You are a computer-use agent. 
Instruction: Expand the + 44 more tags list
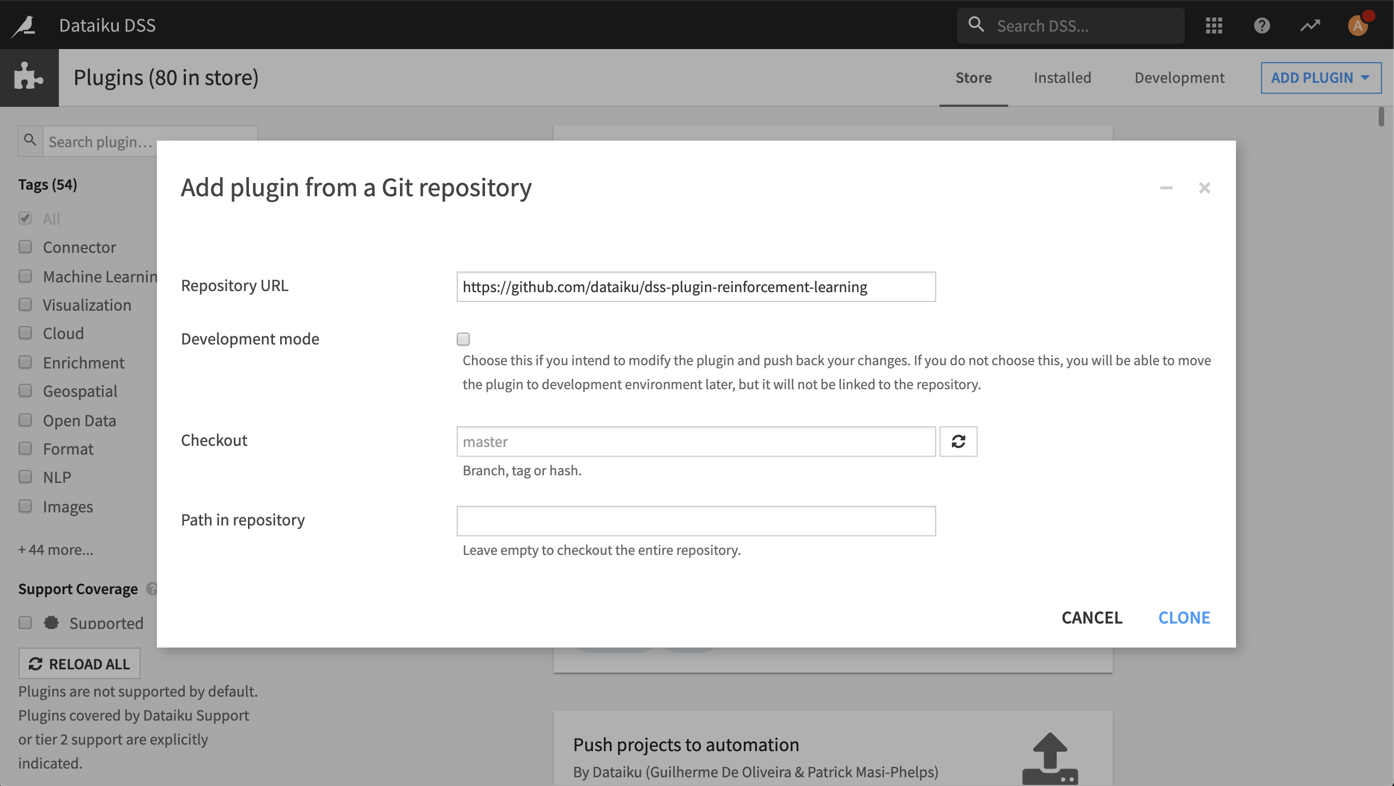56,549
